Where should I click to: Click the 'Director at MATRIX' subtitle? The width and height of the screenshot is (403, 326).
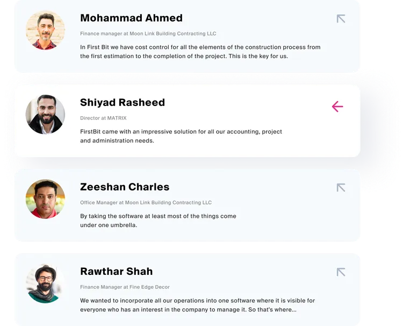coord(103,118)
